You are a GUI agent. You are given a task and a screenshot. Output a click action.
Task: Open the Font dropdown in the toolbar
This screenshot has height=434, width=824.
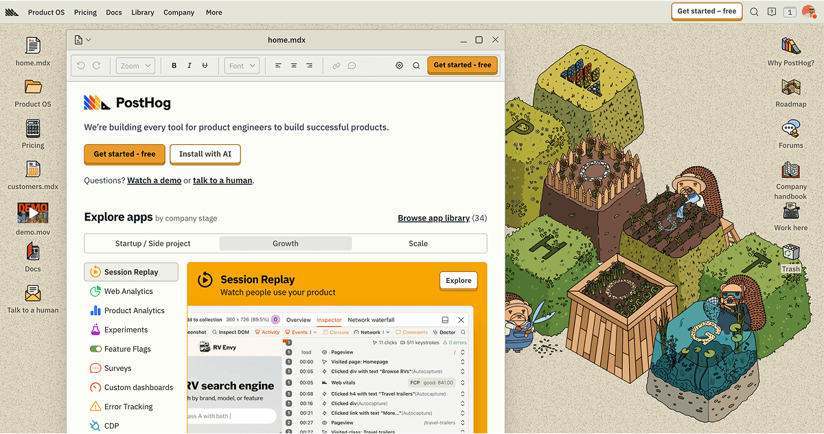(x=242, y=65)
